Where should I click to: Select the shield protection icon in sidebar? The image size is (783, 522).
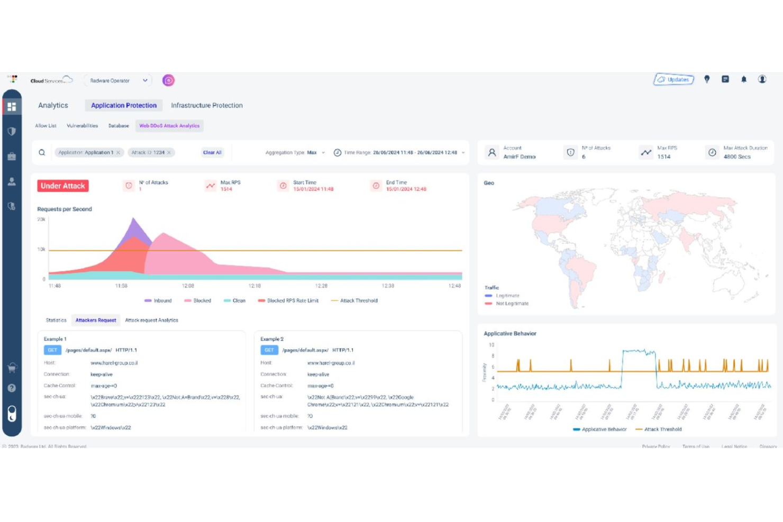point(12,131)
